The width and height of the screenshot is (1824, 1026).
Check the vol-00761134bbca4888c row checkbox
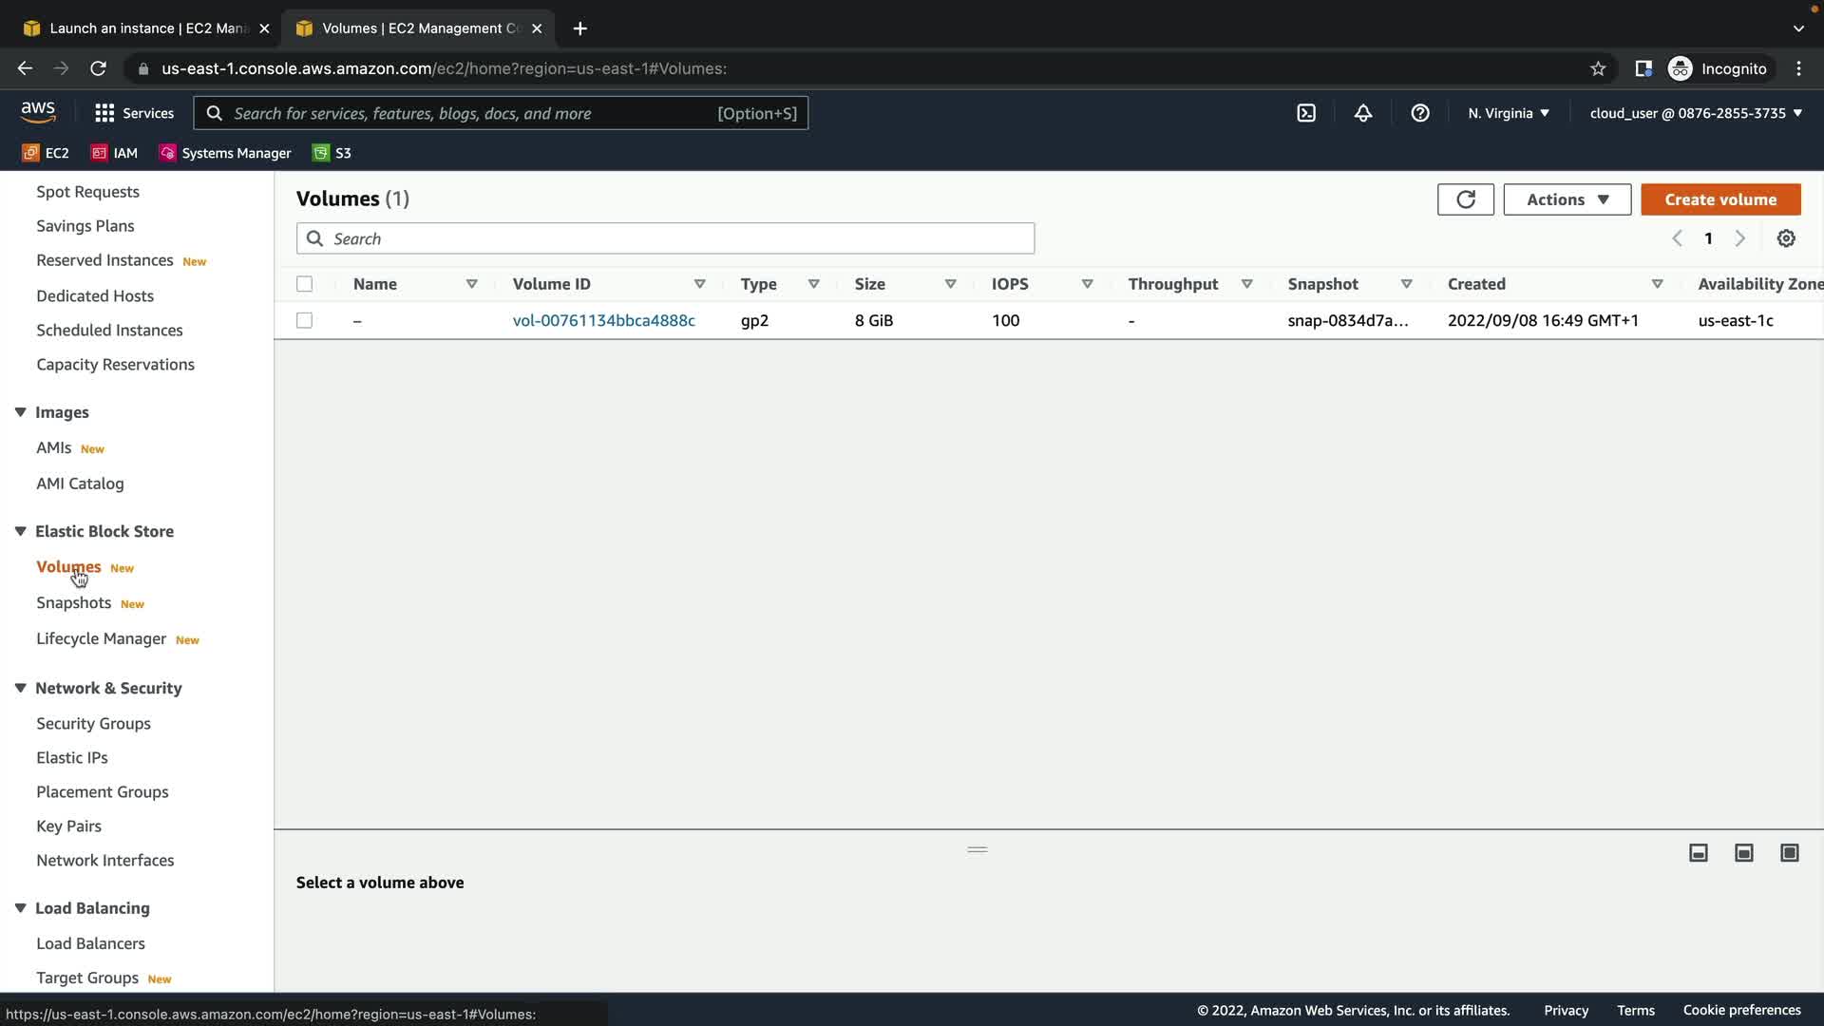pyautogui.click(x=304, y=320)
